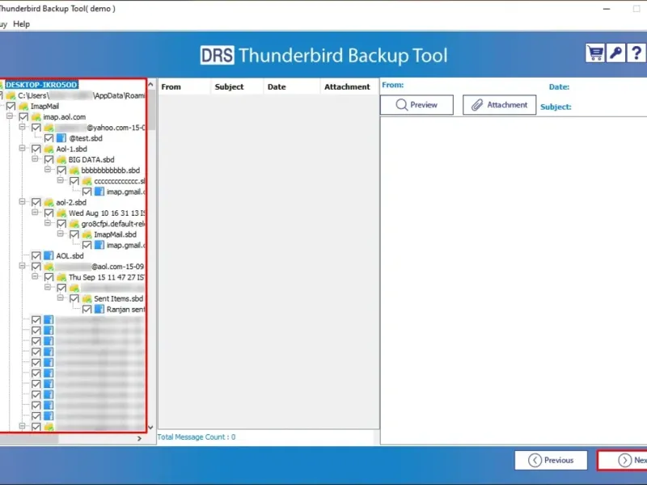The height and width of the screenshot is (485, 647).
Task: Click the folder tree scroll-up arrow
Action: [x=150, y=85]
